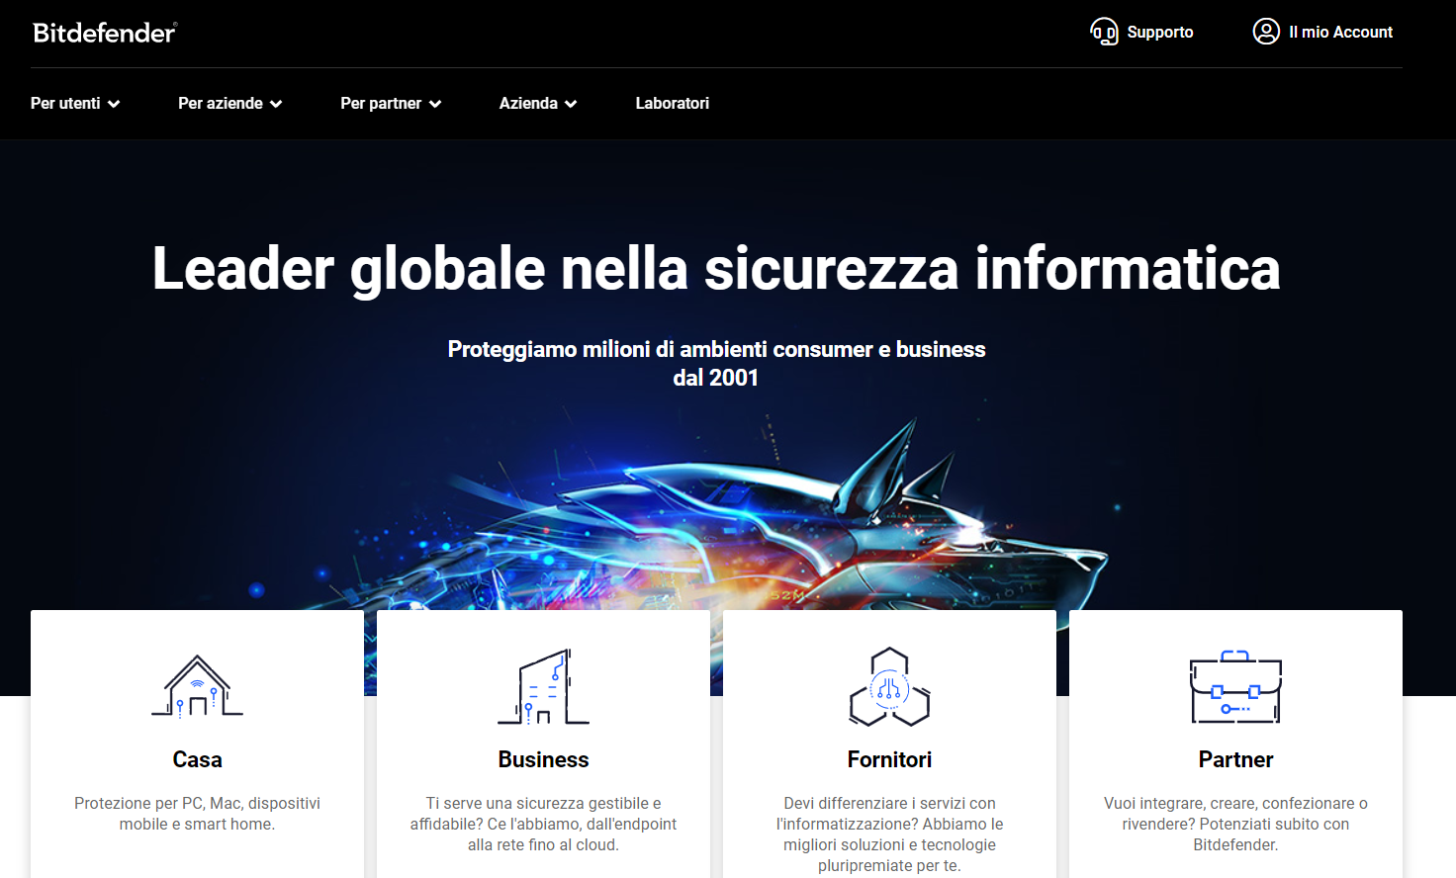Click the Business building icon
This screenshot has width=1456, height=878.
pyautogui.click(x=543, y=686)
